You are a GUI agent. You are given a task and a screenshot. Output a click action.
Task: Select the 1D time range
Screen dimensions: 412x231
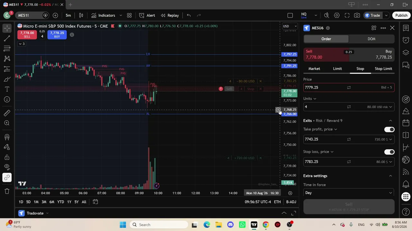[x=21, y=202]
